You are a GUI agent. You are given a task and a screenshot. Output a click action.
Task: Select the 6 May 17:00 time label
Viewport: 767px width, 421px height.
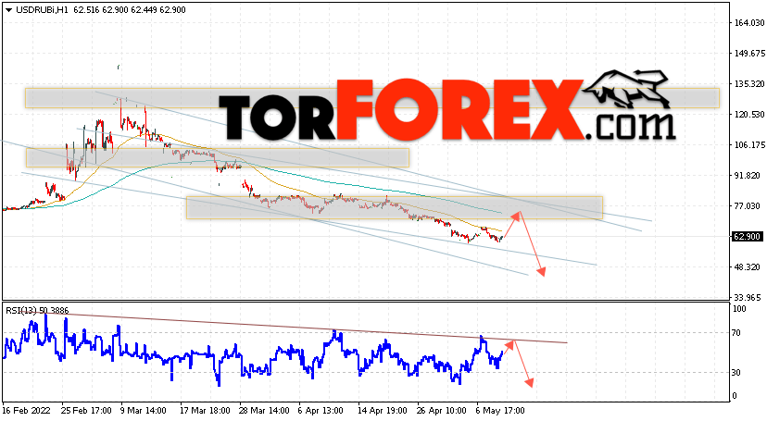[500, 411]
